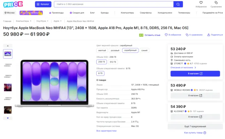The width and height of the screenshot is (225, 139).
Task: Click the 53 490 ₽ price
Action: [x=178, y=85]
